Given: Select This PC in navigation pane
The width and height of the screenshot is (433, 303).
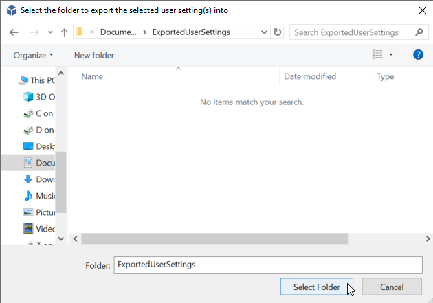Looking at the screenshot, I should pyautogui.click(x=36, y=80).
